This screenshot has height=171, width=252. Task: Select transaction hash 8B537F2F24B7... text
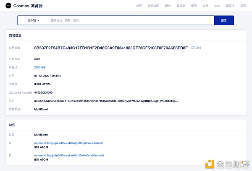tap(111, 48)
